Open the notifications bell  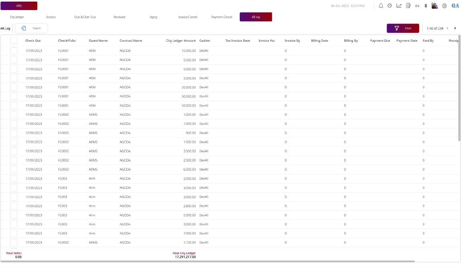[x=381, y=6]
